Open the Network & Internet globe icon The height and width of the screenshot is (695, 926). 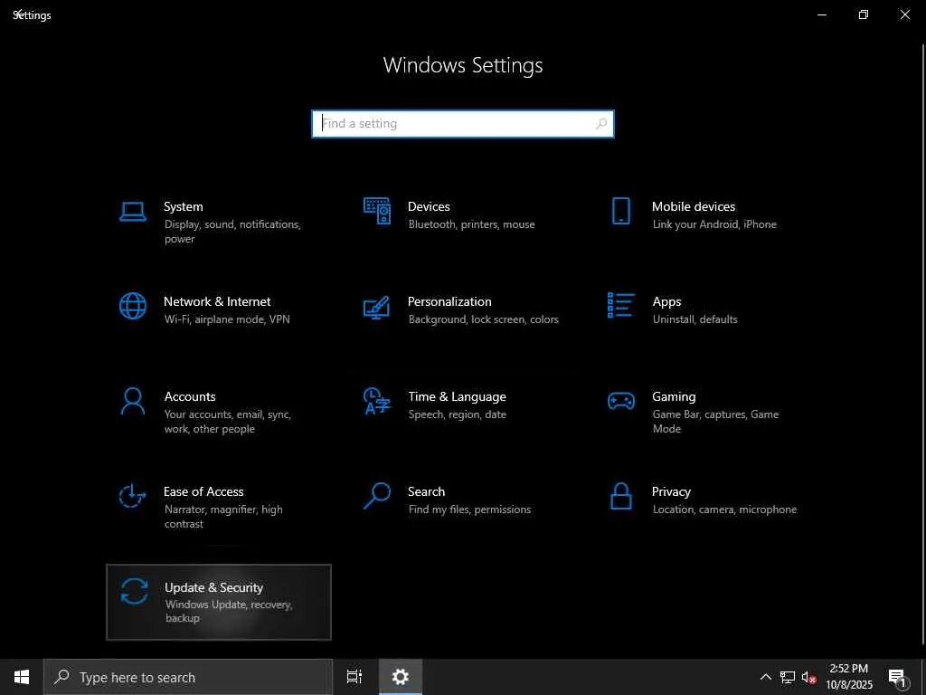coord(133,306)
